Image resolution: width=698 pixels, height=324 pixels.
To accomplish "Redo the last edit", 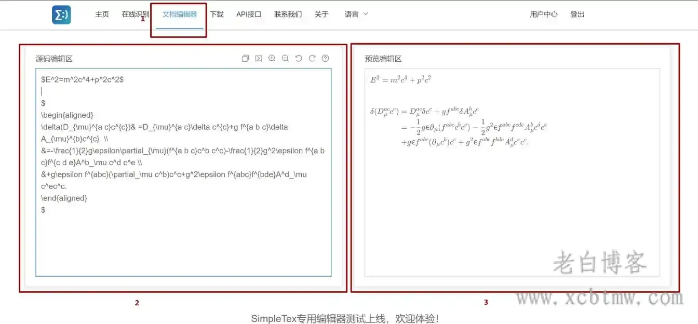I will [x=312, y=58].
